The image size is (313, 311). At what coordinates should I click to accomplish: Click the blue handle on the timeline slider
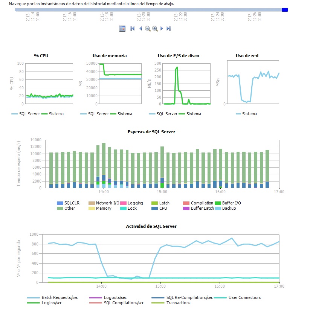point(285,10)
